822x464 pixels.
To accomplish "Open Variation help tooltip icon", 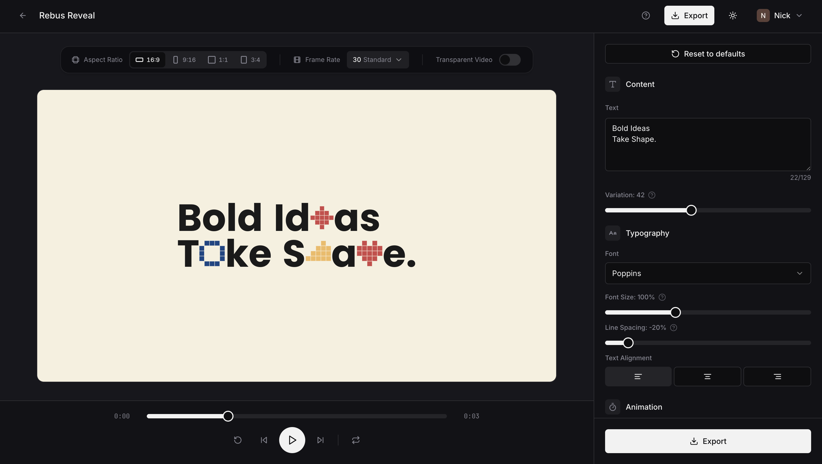I will coord(652,195).
